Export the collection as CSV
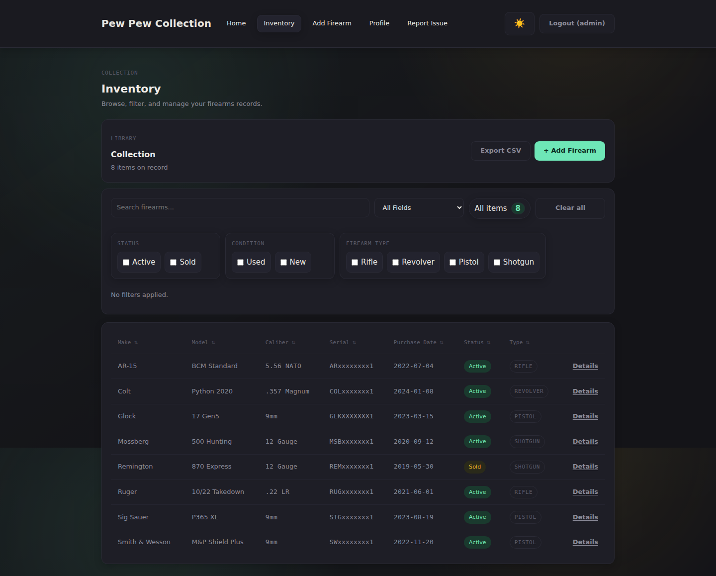This screenshot has height=576, width=716. (500, 150)
